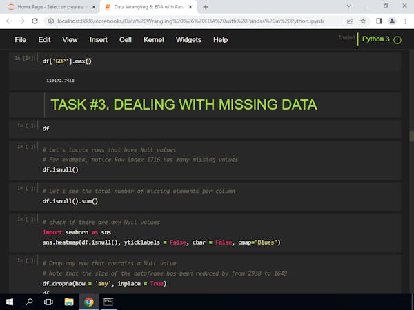Close the Data Wrangling & EDA tab

point(190,7)
